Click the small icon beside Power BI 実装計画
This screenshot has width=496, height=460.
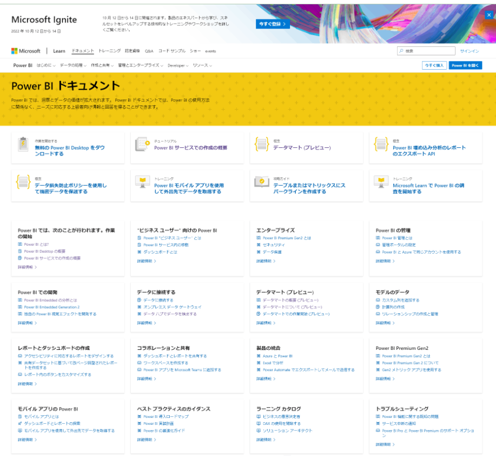[x=139, y=423]
